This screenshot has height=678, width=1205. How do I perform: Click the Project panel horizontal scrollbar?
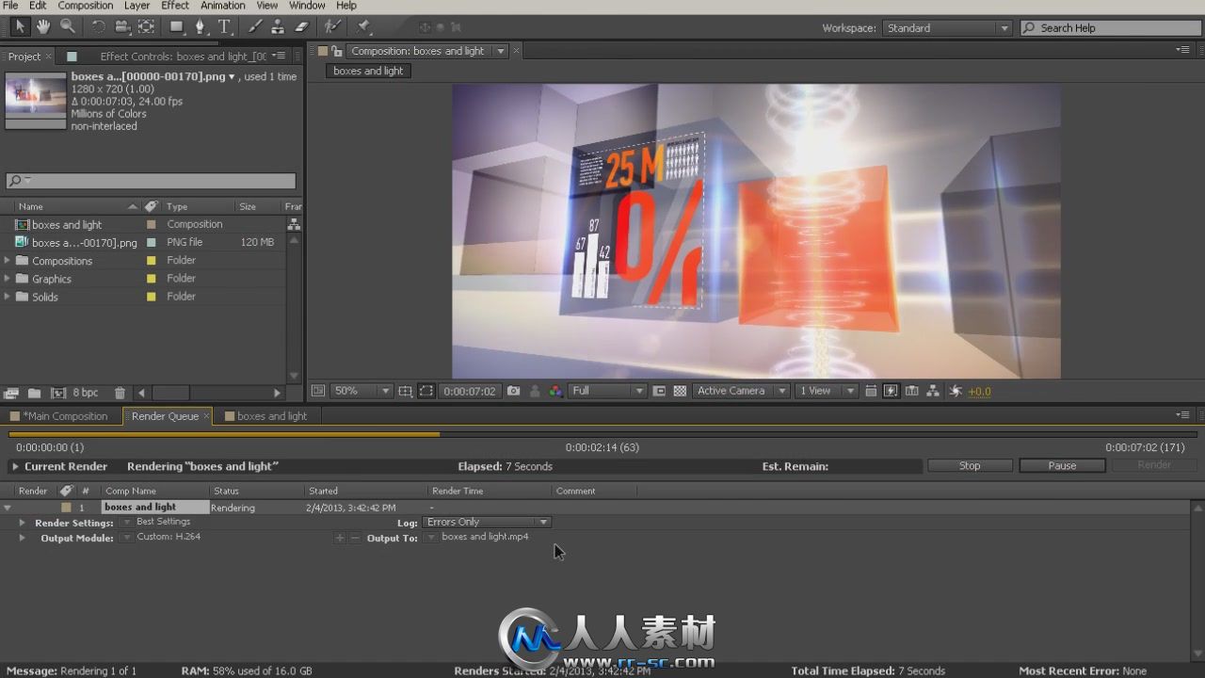[171, 393]
